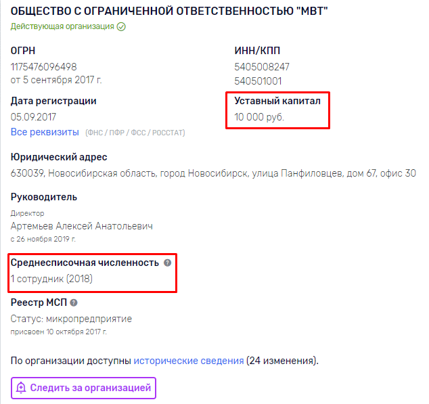The height and width of the screenshot is (404, 429).
Task: Click registration date 05.09.2017
Action: click(x=33, y=117)
